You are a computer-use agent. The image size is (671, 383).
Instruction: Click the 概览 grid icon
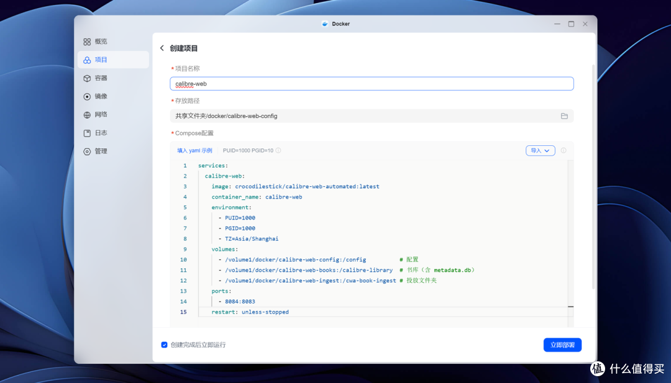coord(87,42)
